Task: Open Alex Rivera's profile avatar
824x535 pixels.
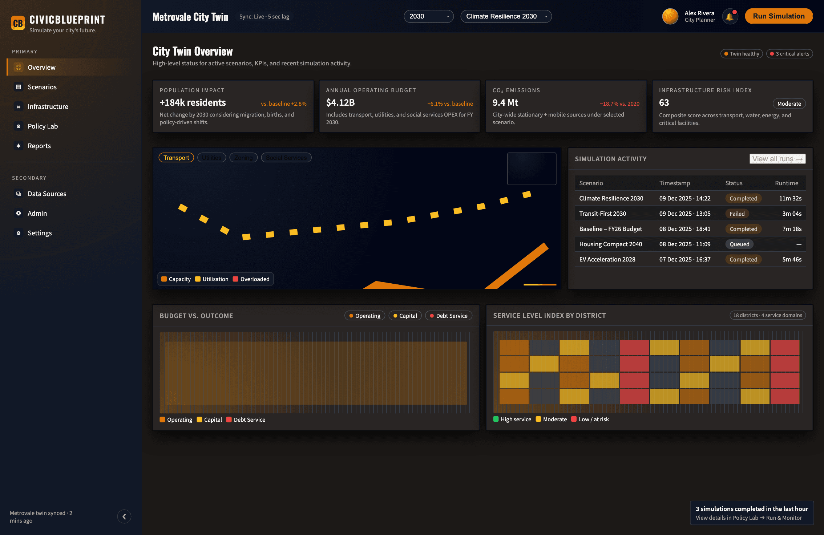Action: coord(670,17)
